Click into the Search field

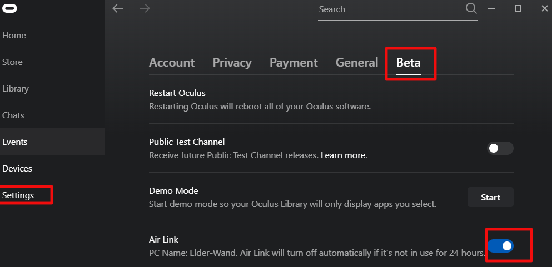pyautogui.click(x=389, y=9)
